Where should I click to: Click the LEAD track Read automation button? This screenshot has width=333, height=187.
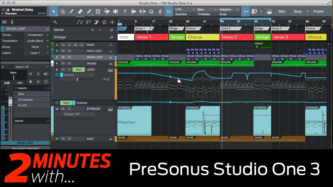79,70
